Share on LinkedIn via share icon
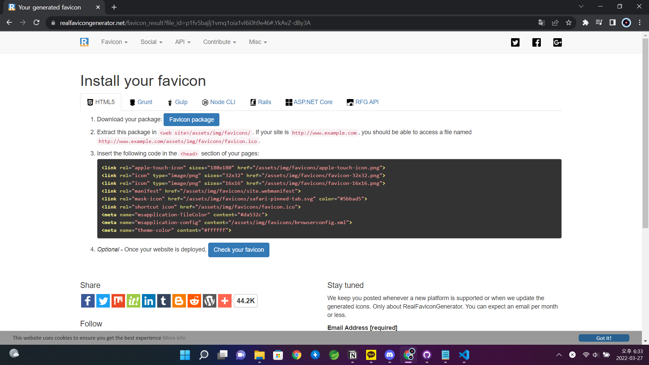Screen dimensions: 649x365 149,301
